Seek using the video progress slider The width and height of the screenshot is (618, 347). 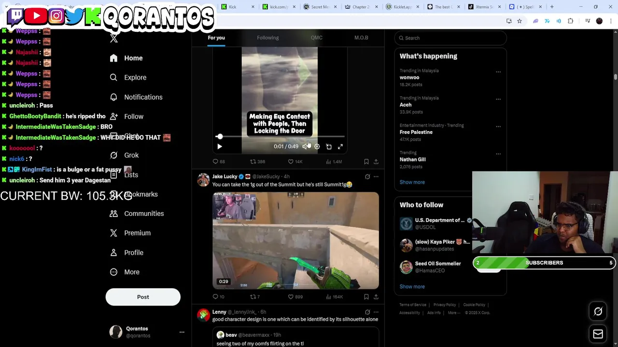click(x=280, y=137)
